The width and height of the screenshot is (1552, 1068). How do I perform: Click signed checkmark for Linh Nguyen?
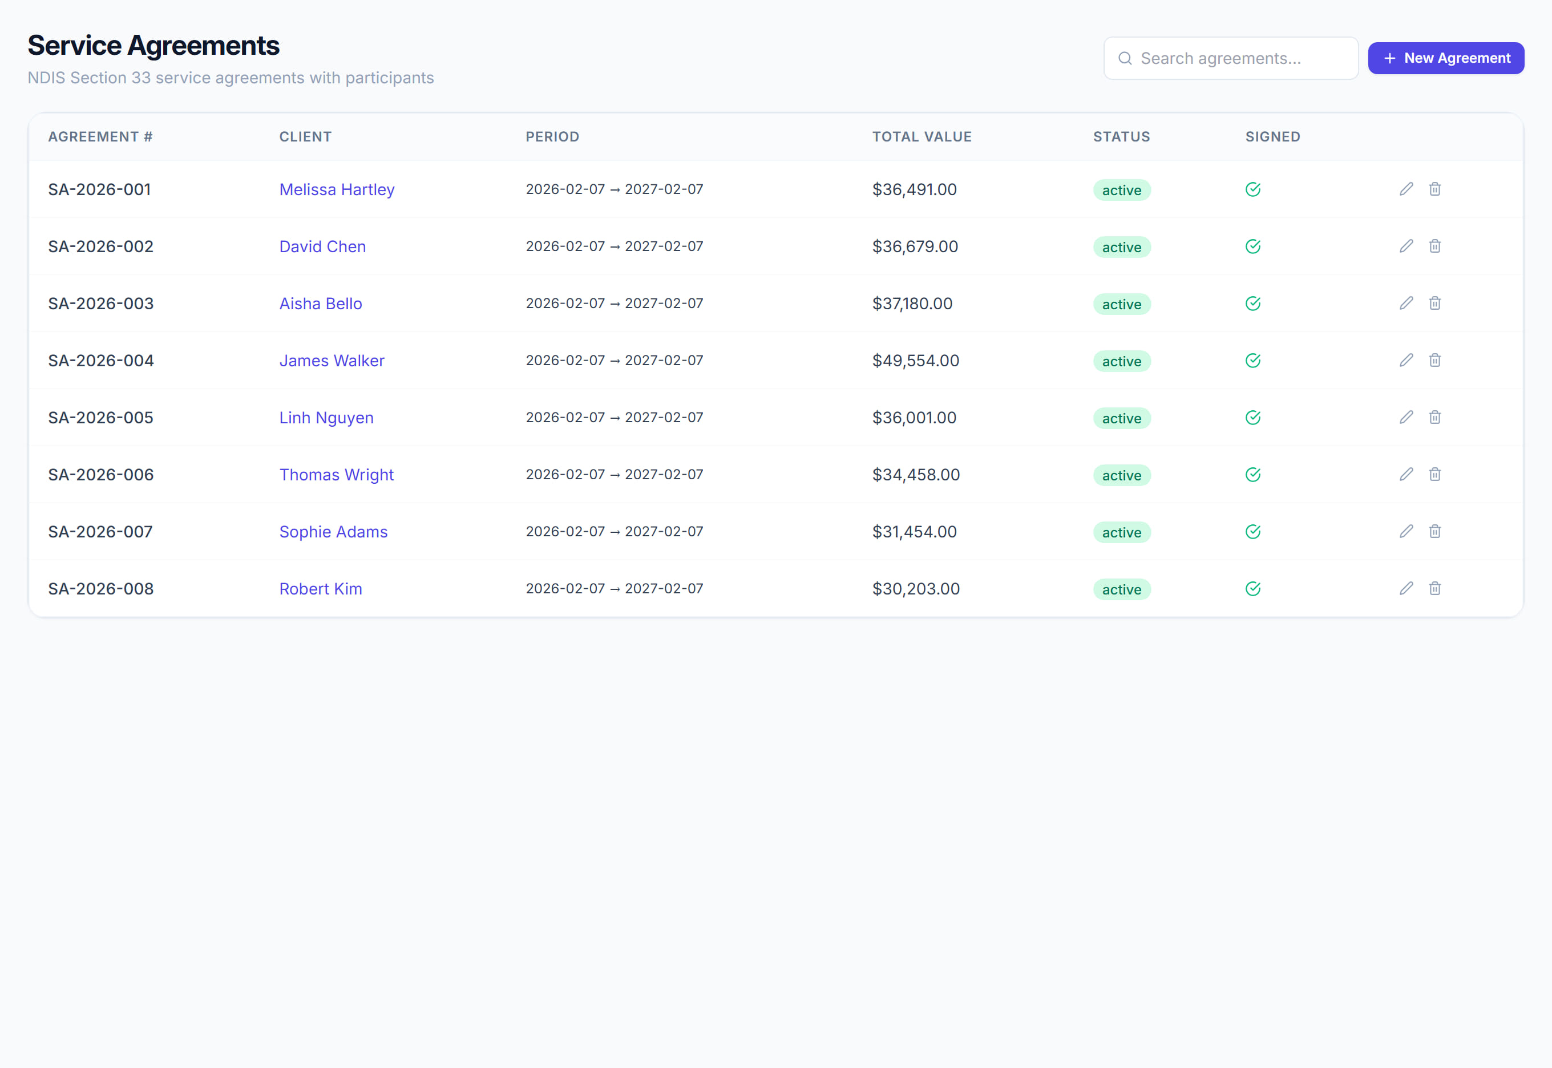point(1253,418)
